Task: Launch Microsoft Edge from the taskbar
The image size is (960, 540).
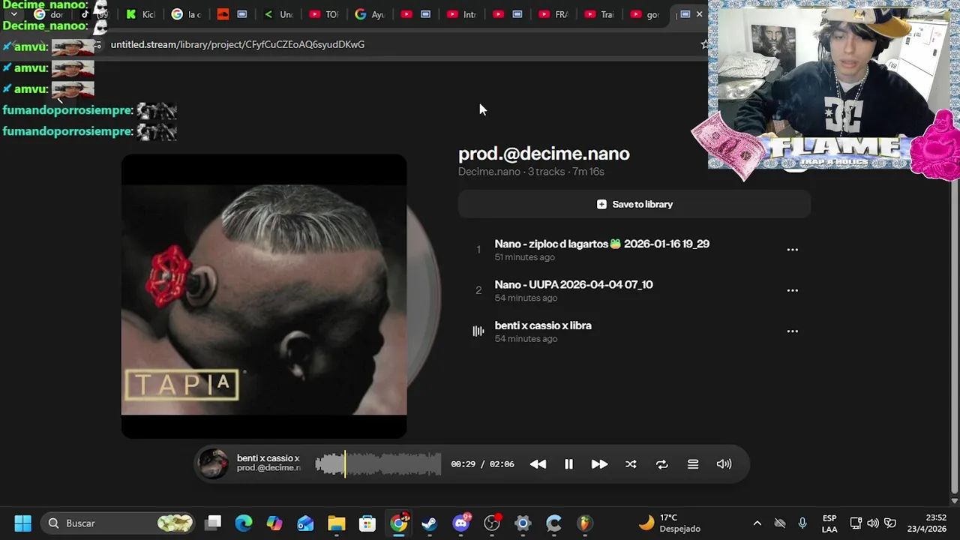Action: point(244,523)
